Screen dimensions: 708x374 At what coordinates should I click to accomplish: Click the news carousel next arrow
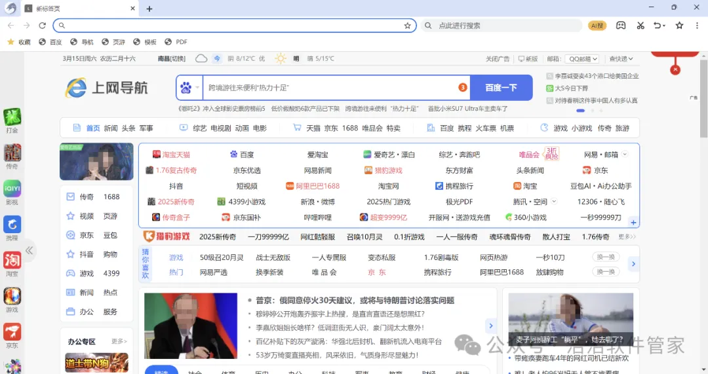[x=491, y=326]
